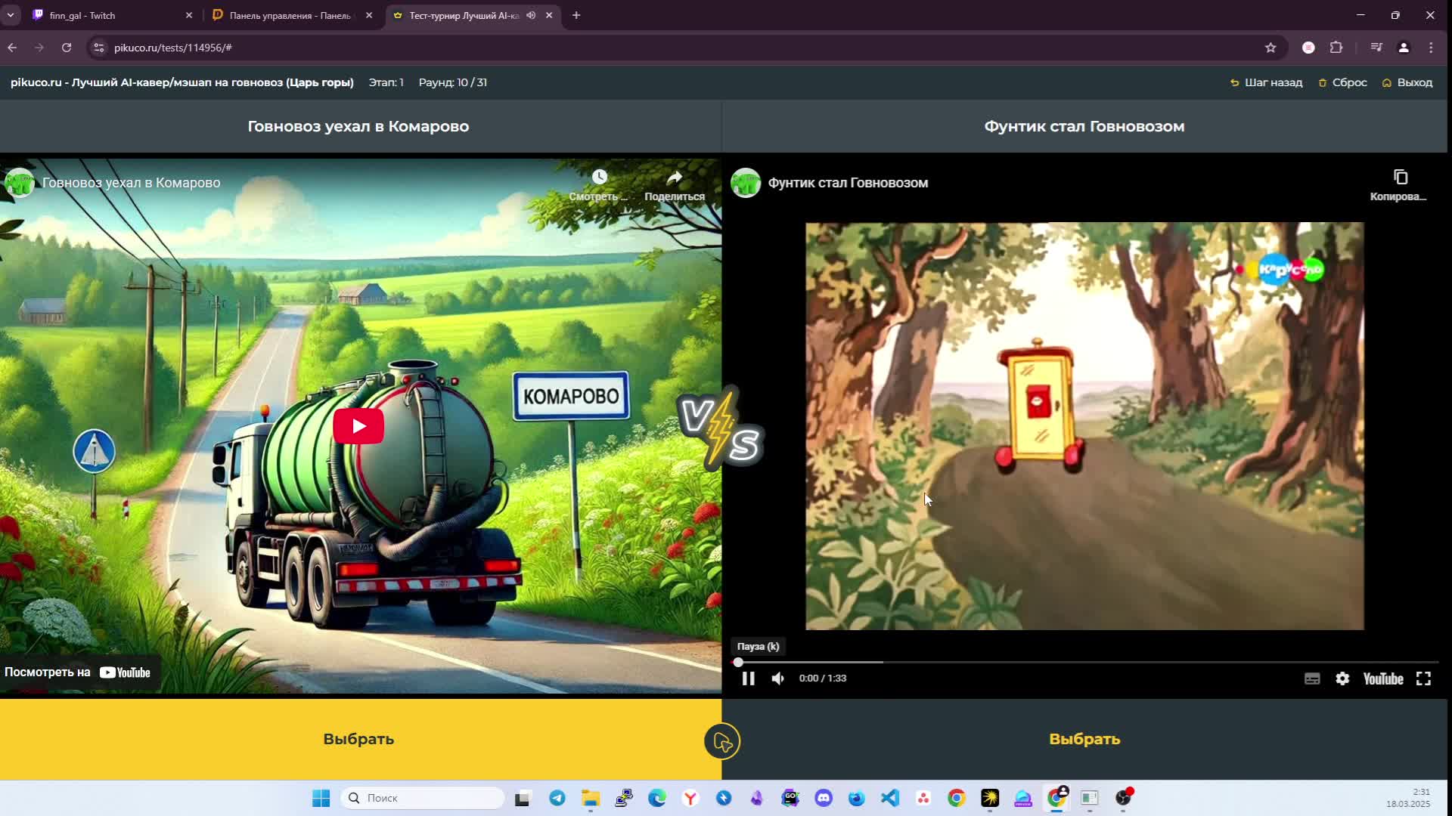Close the finn_gal - Twitch tab
This screenshot has width=1452, height=816.
point(189,15)
